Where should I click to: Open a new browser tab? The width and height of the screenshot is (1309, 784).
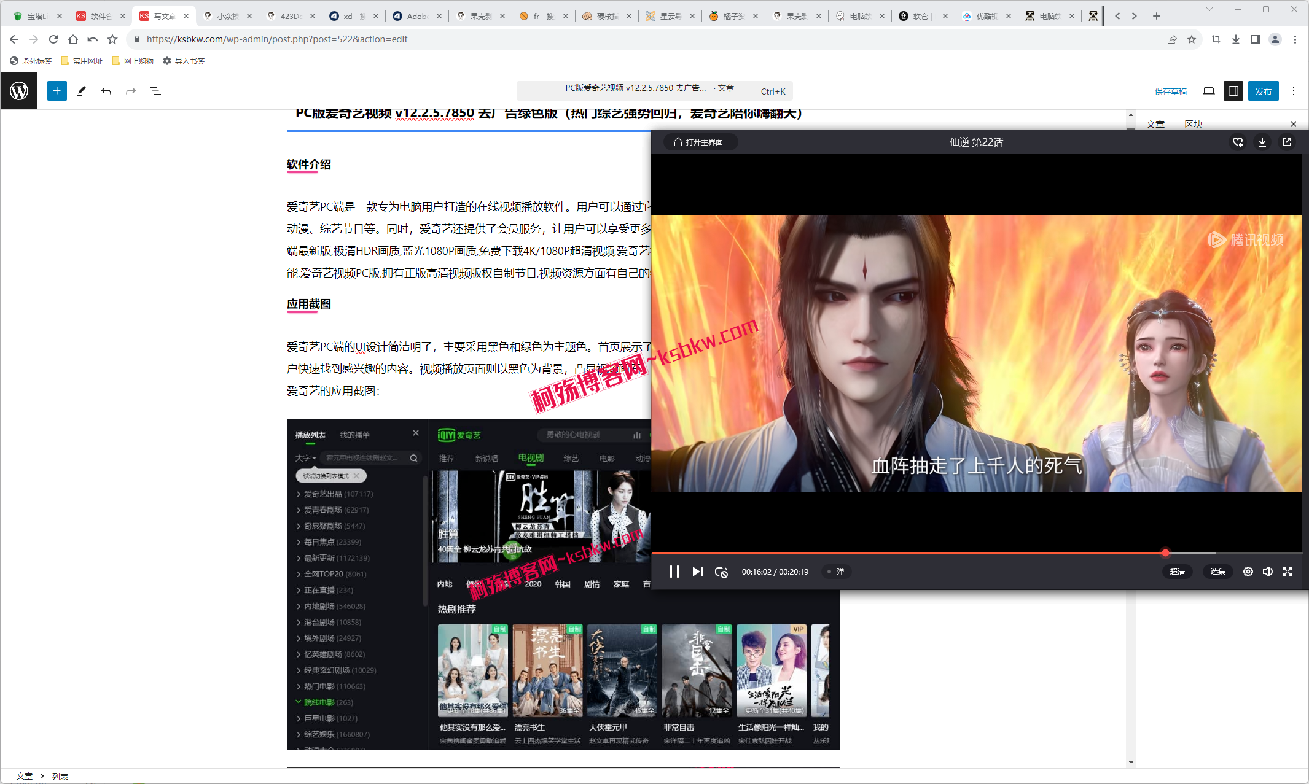(1157, 16)
